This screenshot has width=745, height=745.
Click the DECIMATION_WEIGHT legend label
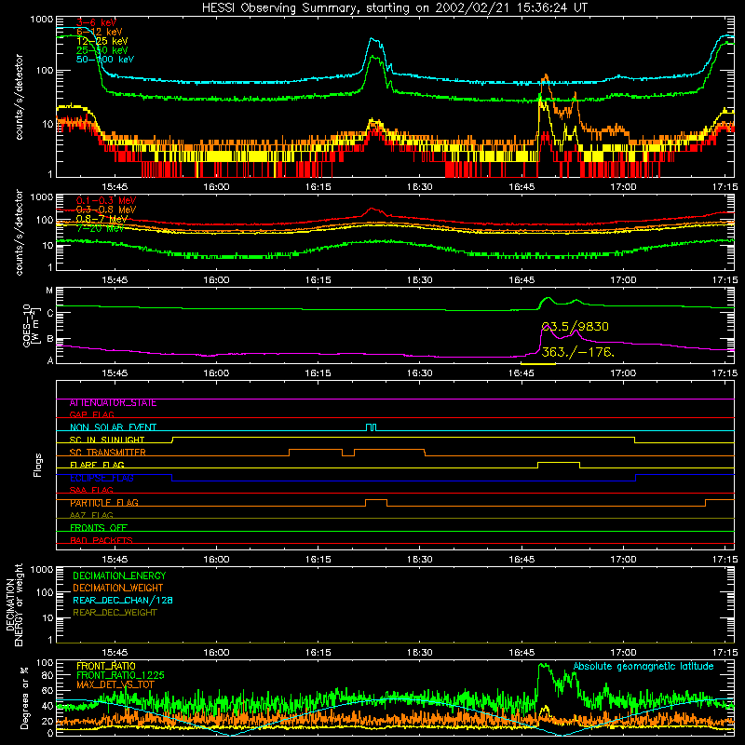pyautogui.click(x=118, y=589)
